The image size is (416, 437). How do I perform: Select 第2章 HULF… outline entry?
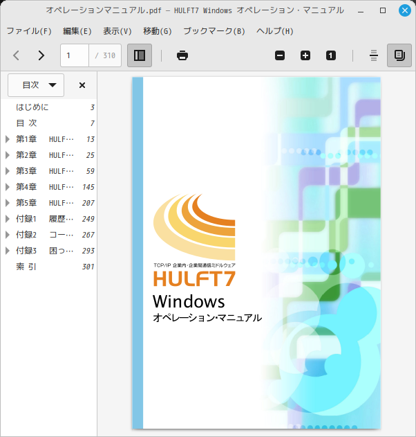[x=48, y=155]
